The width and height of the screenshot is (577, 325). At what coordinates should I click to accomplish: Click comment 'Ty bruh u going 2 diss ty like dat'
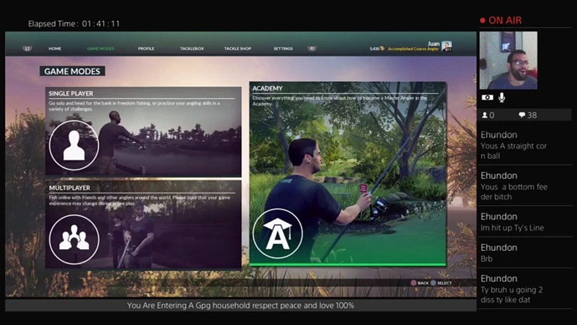click(512, 295)
